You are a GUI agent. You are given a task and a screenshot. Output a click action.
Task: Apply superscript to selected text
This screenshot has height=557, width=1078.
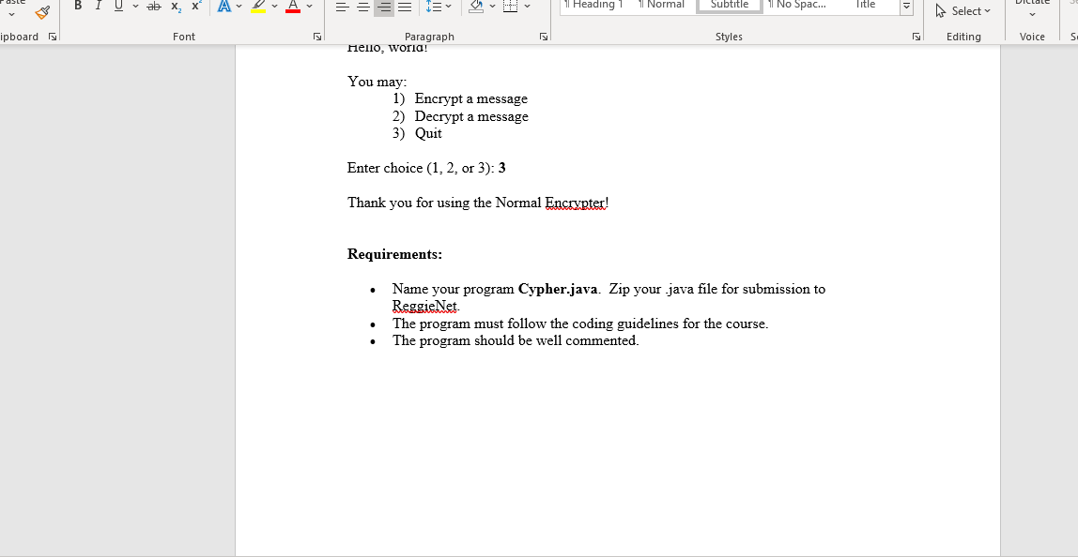(x=195, y=7)
